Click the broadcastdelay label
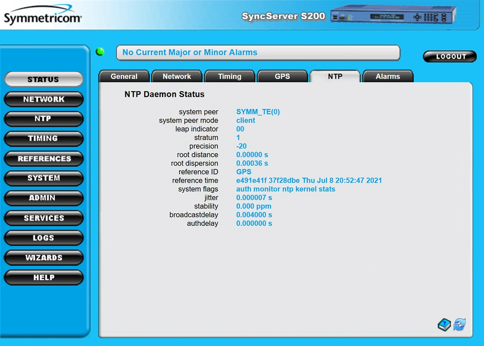 click(194, 215)
